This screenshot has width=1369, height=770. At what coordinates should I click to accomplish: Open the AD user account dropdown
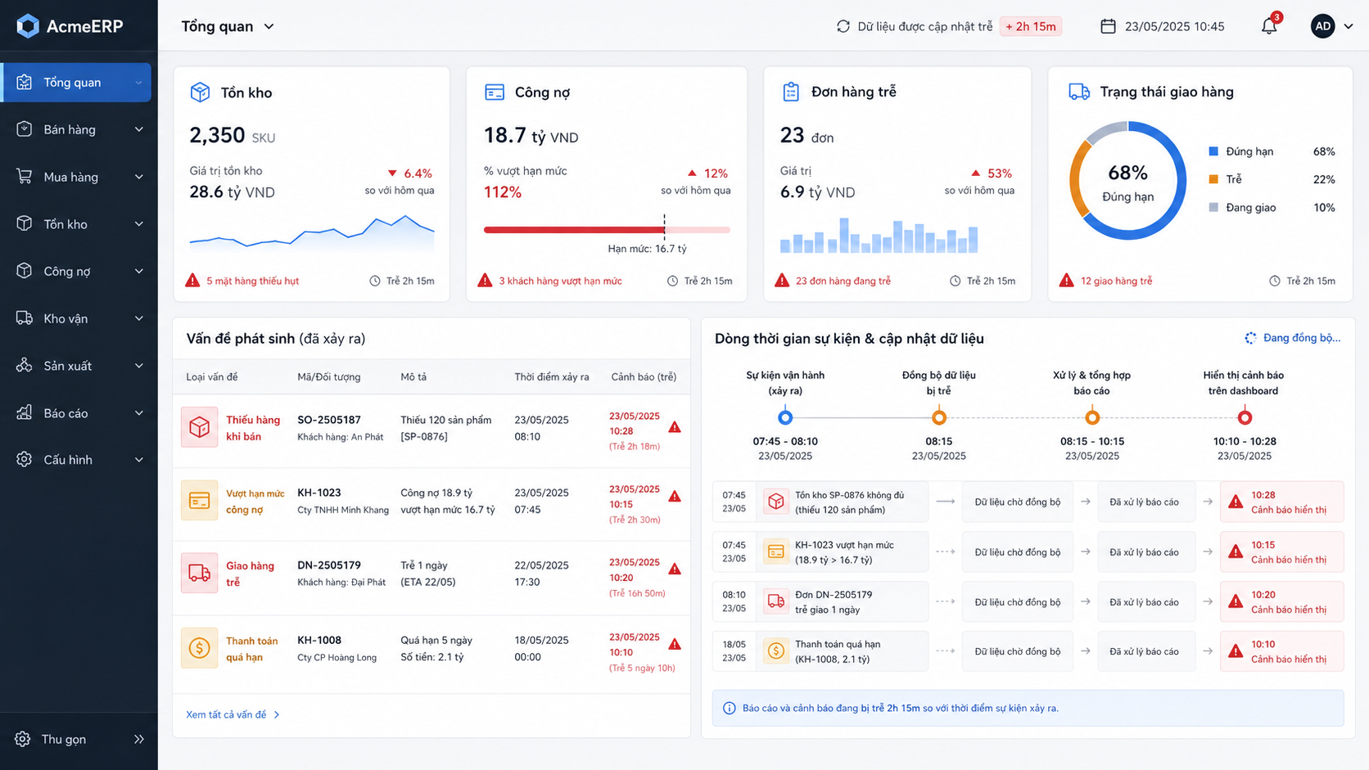(1331, 26)
